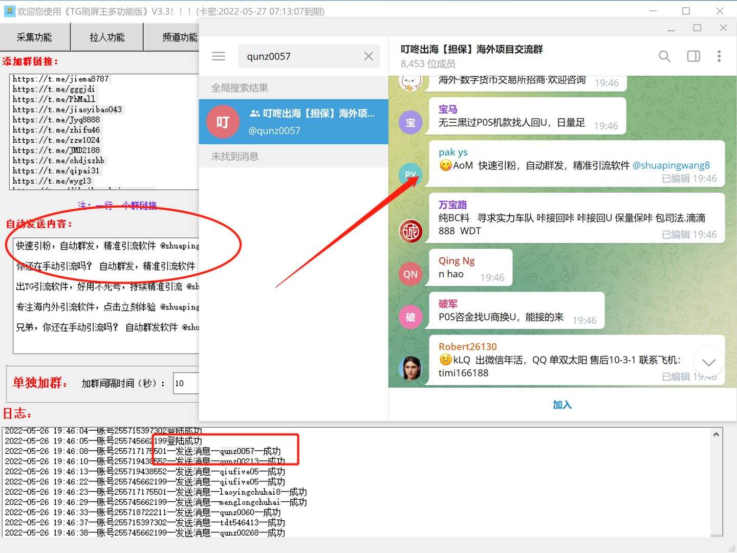Click the log row sending to qunz00268
Screen dimensions: 737x553
145,533
